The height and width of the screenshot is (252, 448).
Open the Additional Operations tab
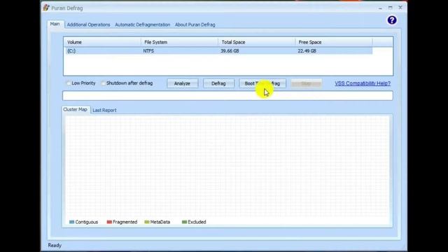(88, 24)
